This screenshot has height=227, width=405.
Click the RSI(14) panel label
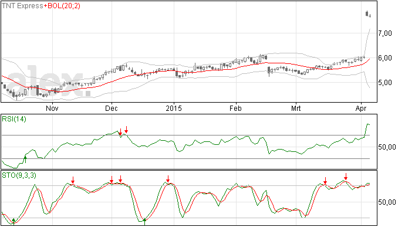click(14, 119)
